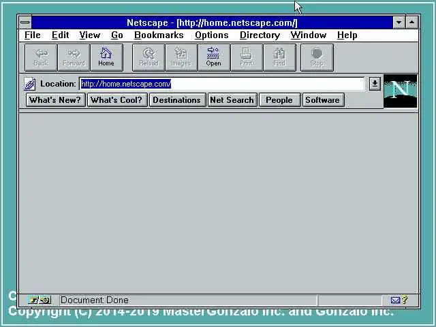
Task: Open the Edit menu
Action: coord(60,35)
